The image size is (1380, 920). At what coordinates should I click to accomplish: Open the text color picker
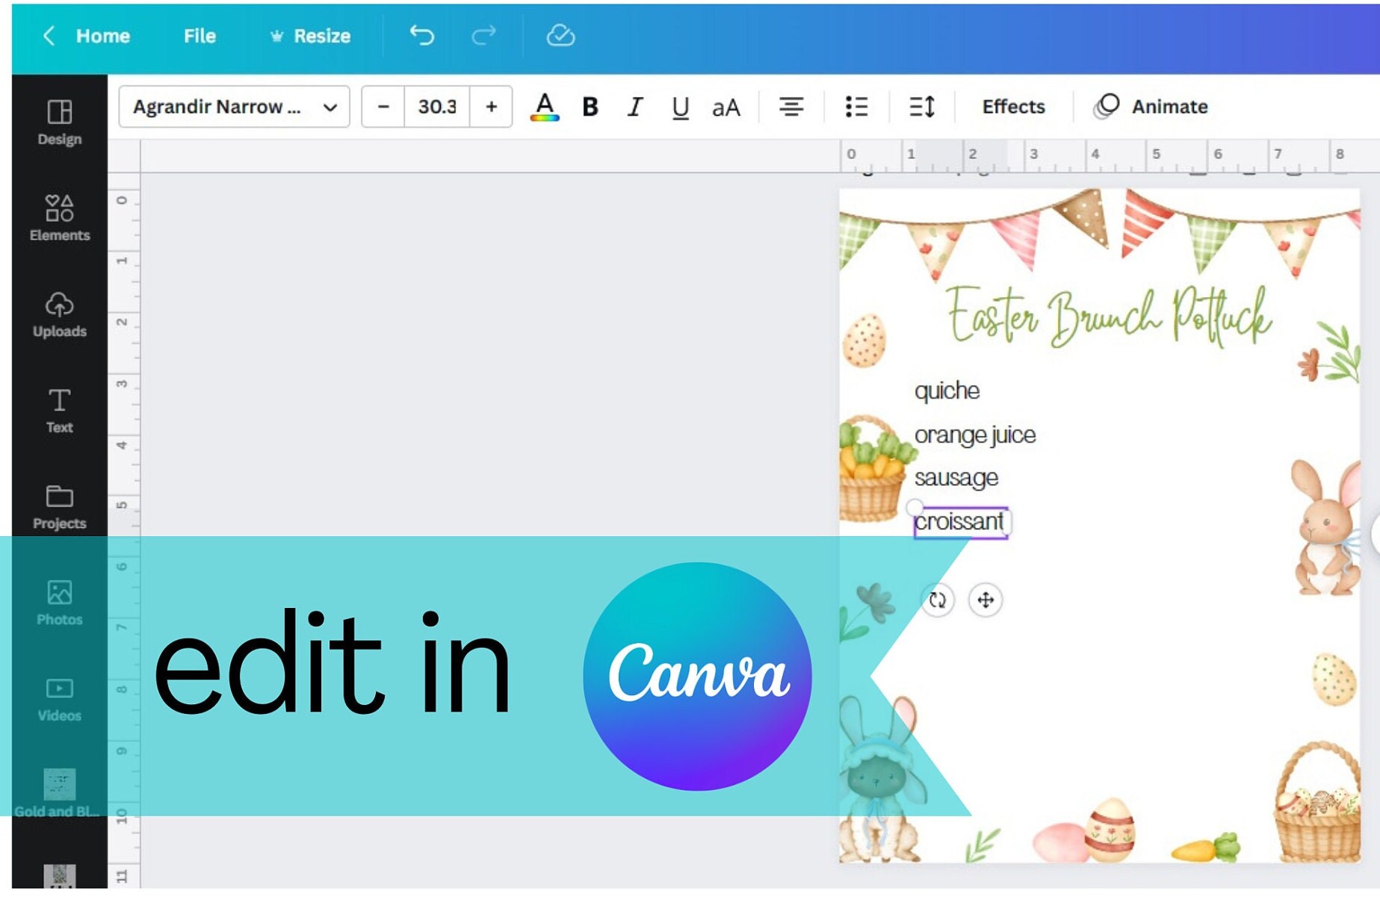point(545,107)
